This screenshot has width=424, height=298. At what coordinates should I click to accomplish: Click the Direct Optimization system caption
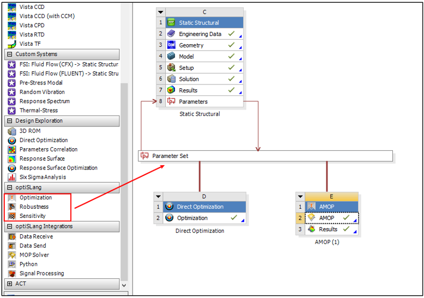coord(199,231)
